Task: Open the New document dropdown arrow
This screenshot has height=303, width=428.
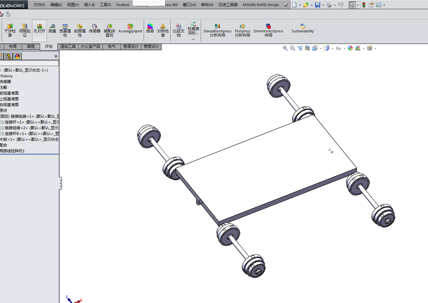Action: click(300, 5)
